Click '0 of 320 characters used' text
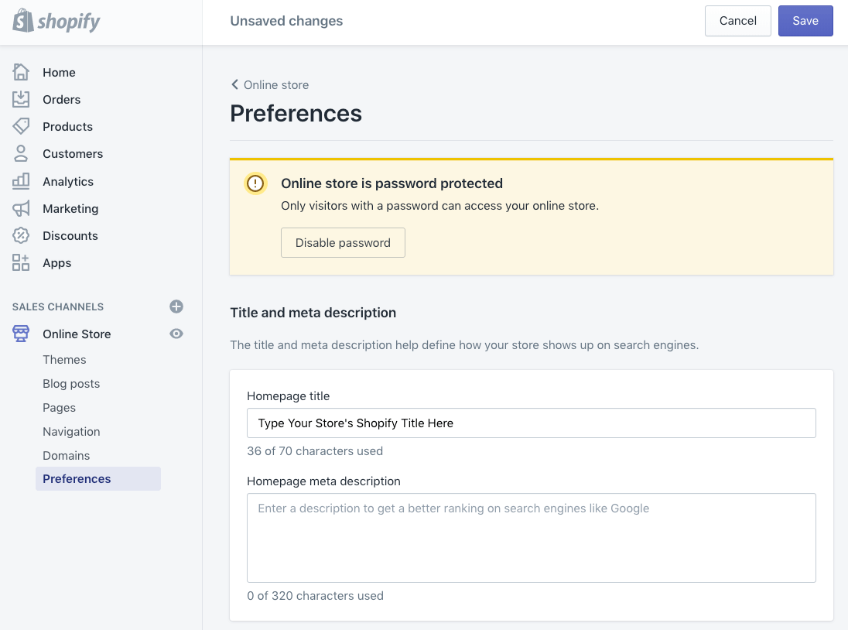848x630 pixels. (x=316, y=596)
